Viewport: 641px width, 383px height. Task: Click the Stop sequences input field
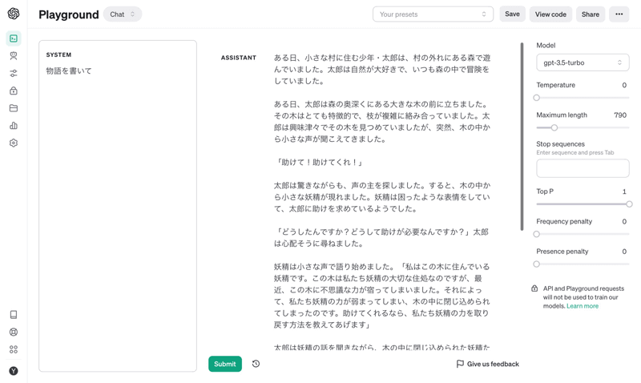tap(583, 168)
